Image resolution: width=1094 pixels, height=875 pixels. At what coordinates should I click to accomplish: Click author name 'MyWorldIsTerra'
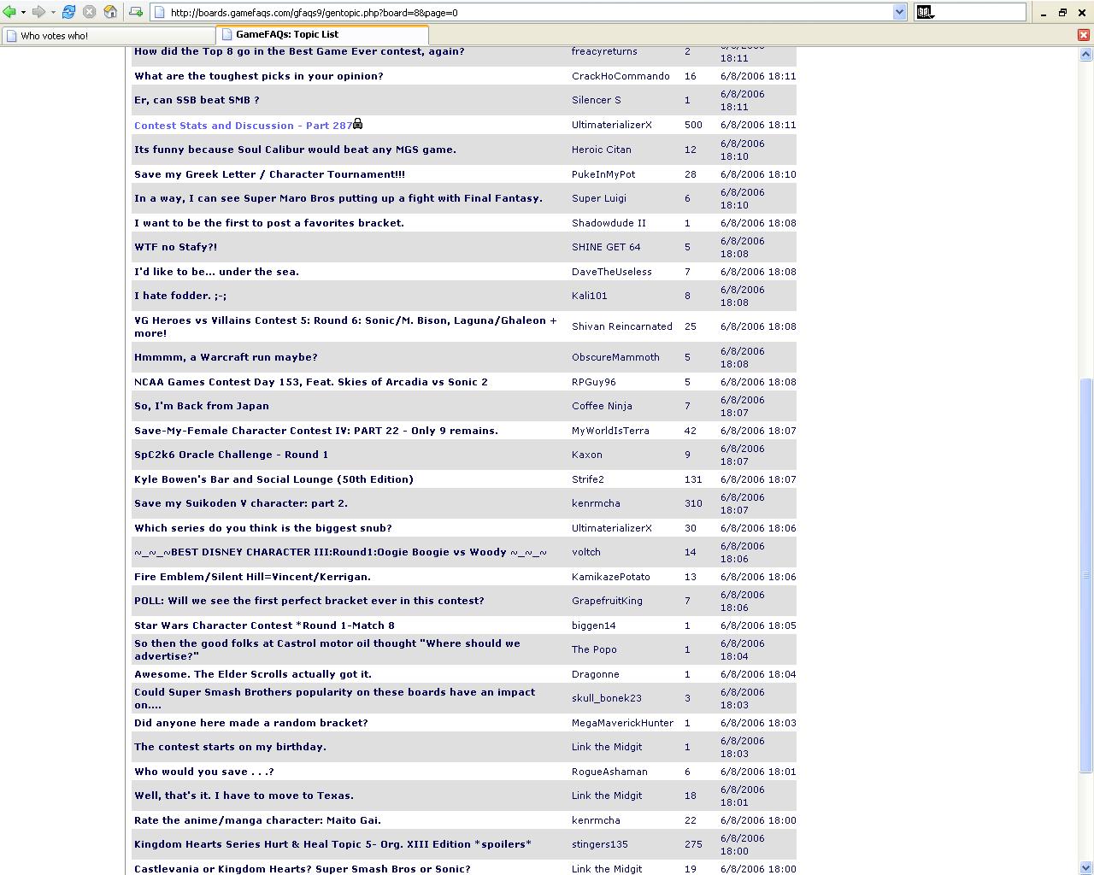point(609,431)
